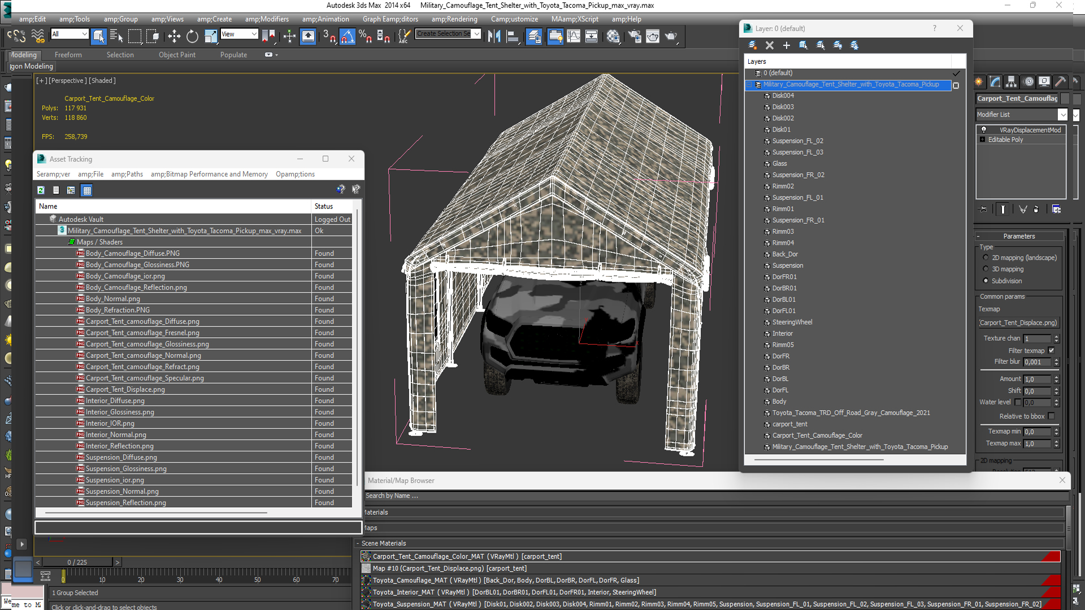Viewport: 1085px width, 610px height.
Task: Open Material Editor from toolbar
Action: click(x=613, y=36)
